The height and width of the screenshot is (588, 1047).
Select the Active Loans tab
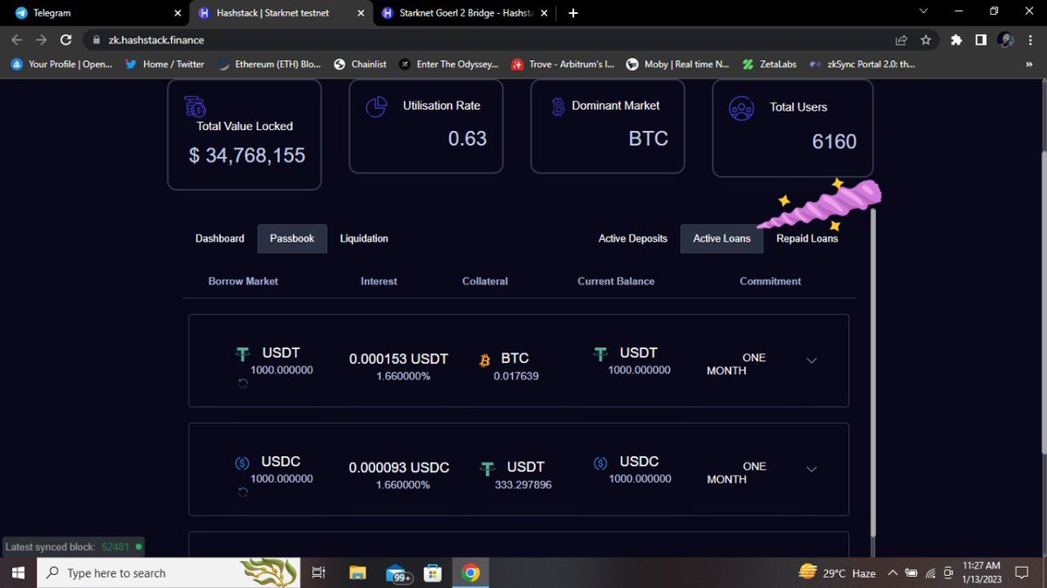pos(722,238)
